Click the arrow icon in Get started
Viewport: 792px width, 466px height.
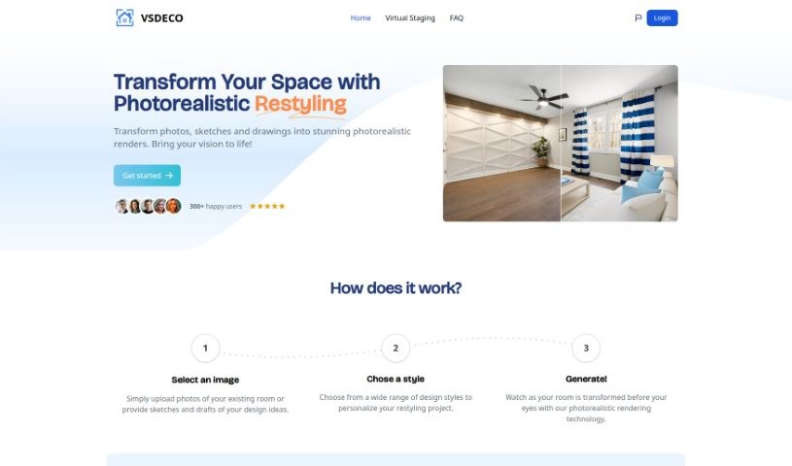point(169,175)
